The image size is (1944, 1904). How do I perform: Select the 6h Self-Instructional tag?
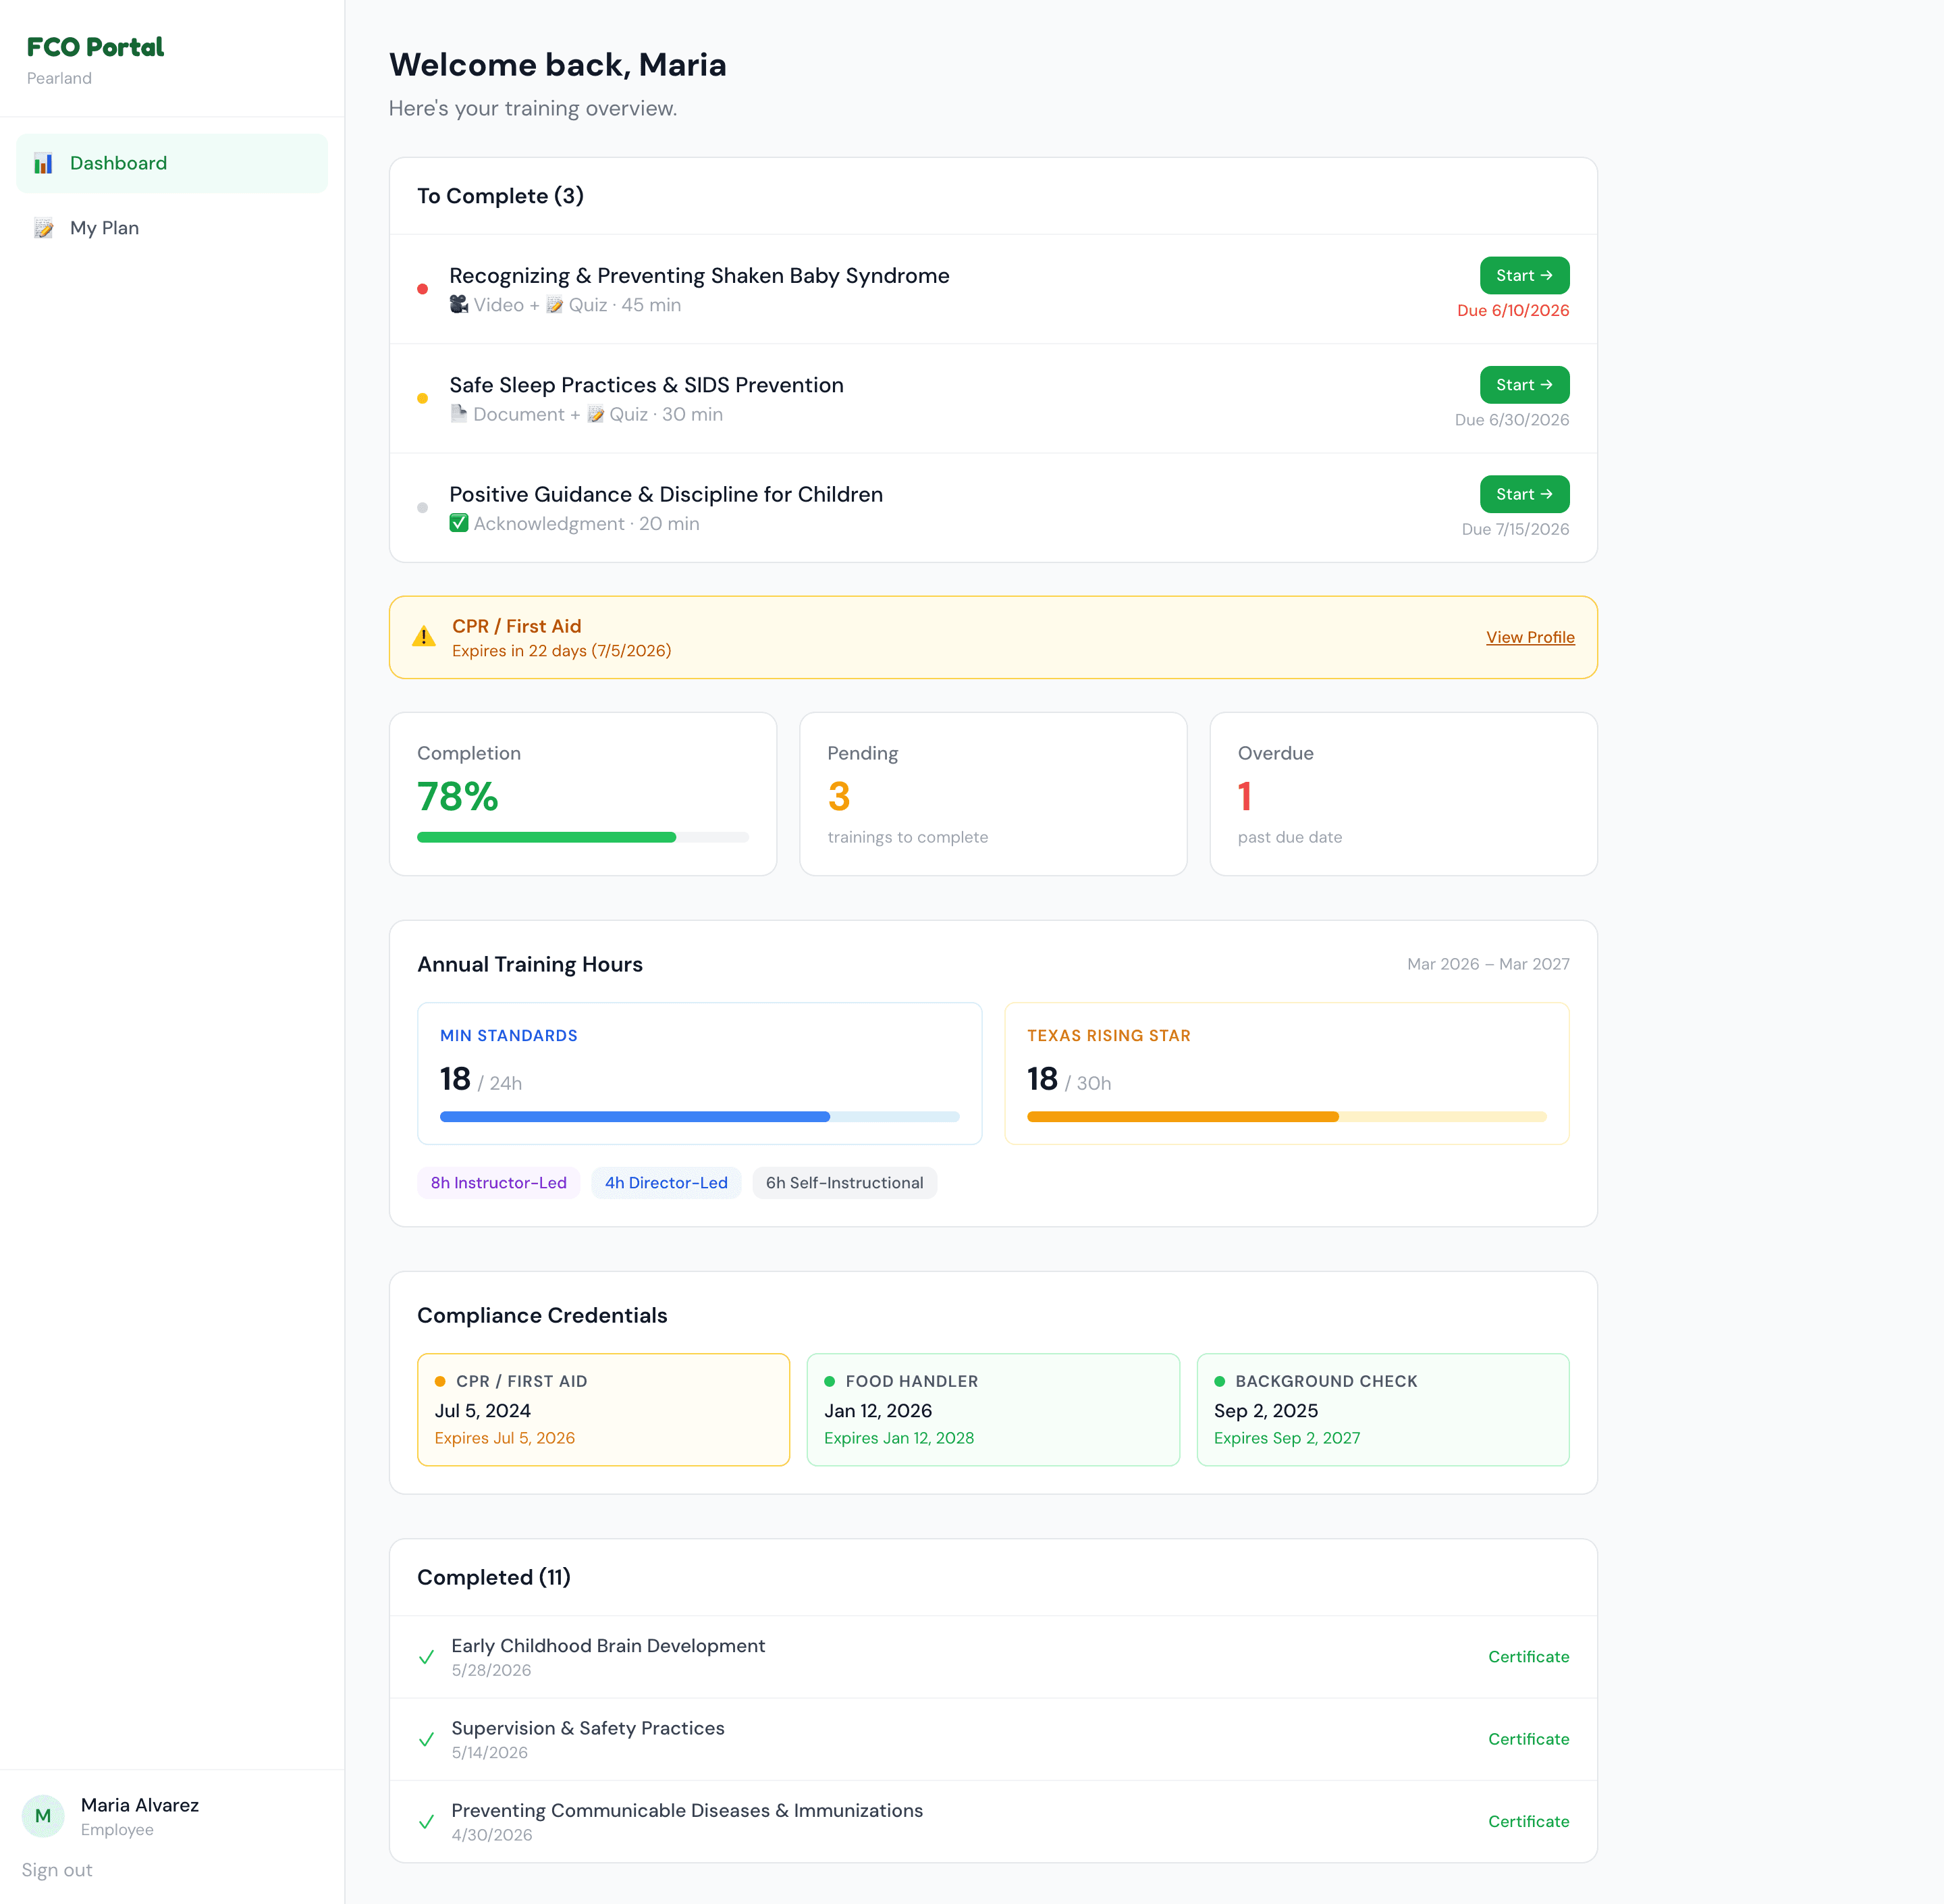844,1183
